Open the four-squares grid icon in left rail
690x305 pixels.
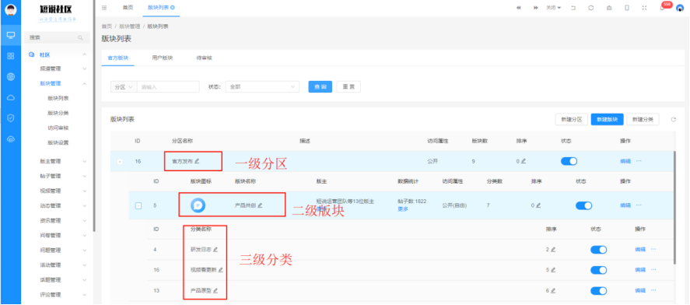click(11, 56)
